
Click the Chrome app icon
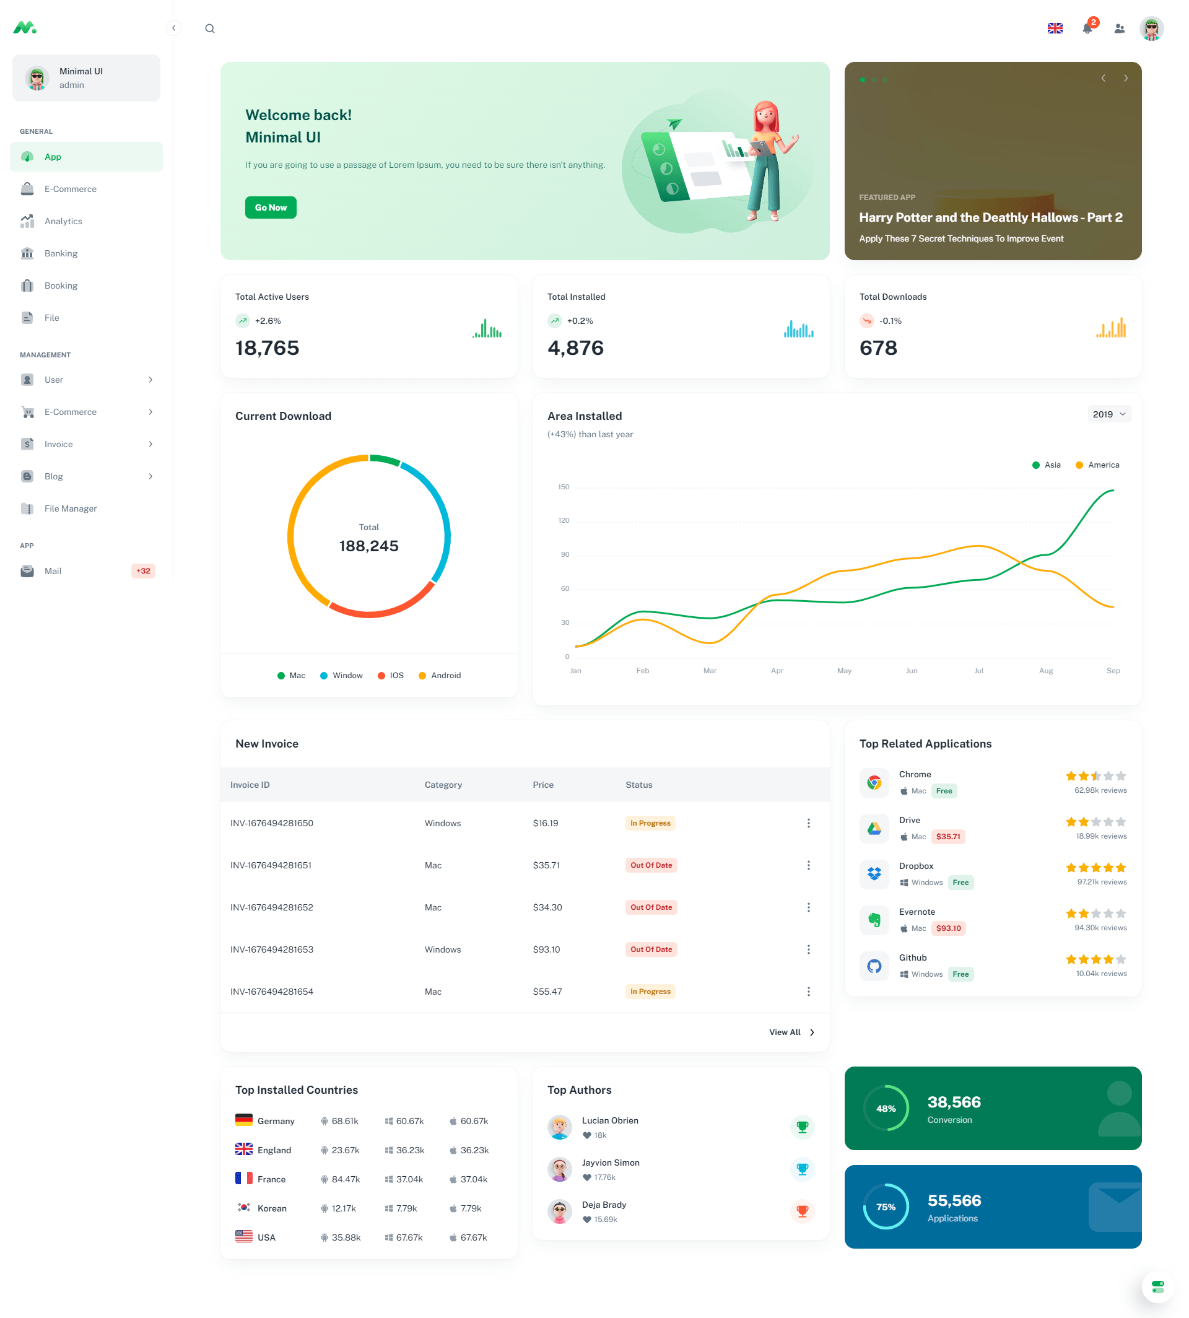(x=874, y=782)
